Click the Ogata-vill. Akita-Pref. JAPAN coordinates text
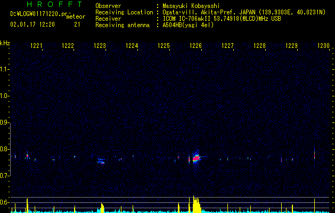The width and height of the screenshot is (335, 213). tap(244, 12)
